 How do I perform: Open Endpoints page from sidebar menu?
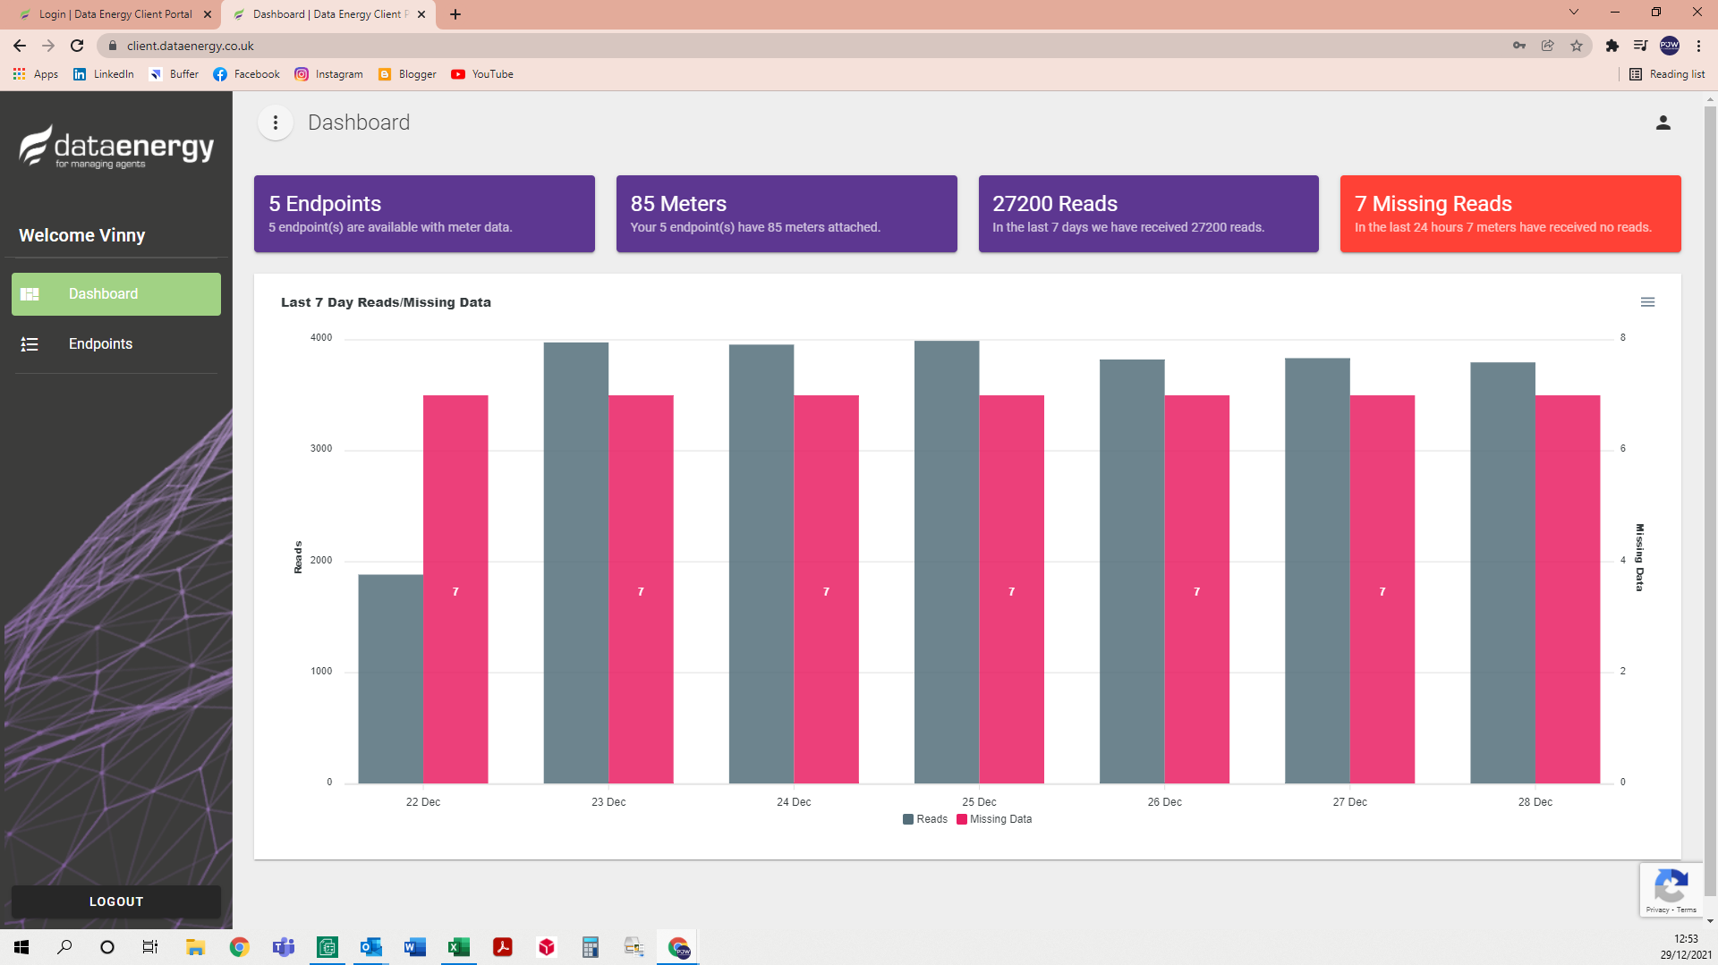click(100, 344)
